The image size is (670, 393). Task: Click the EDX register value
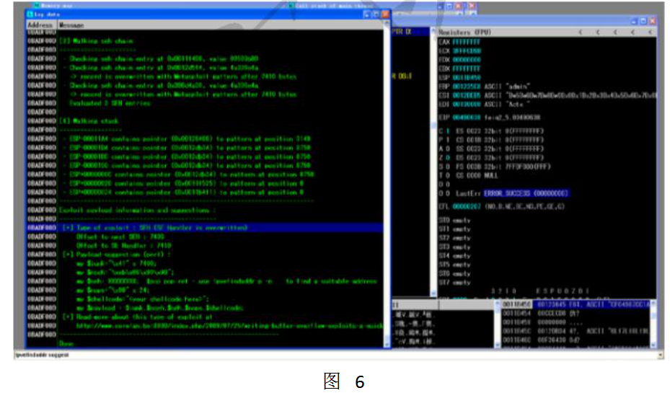tap(466, 60)
